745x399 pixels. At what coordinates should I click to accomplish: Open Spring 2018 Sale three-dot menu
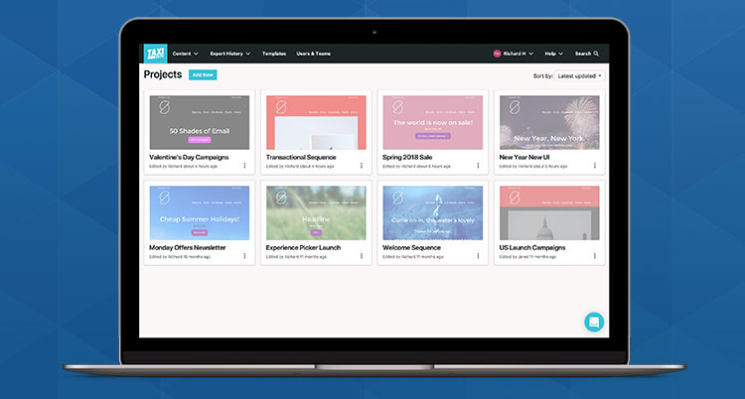tap(478, 166)
